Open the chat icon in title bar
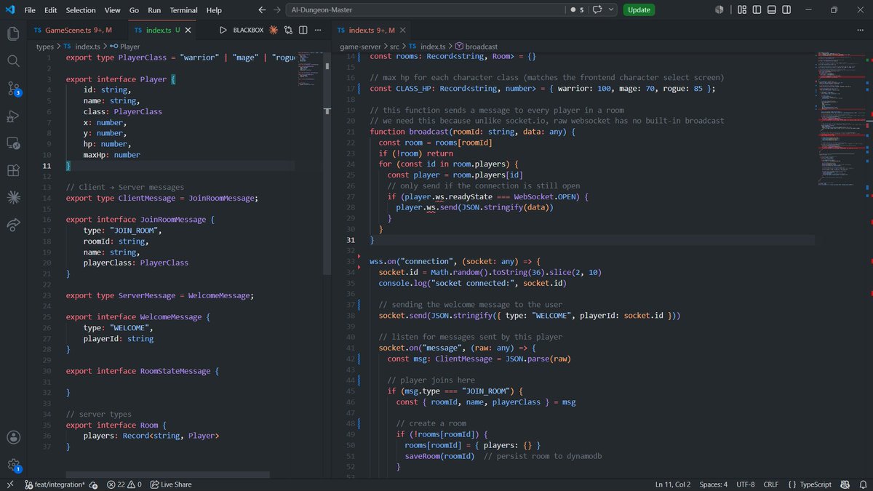The height and width of the screenshot is (491, 873). coord(598,10)
